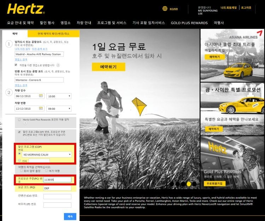The image size is (265, 221).
Task: Open GOLD PLUS REWARDS menu
Action: point(189,23)
